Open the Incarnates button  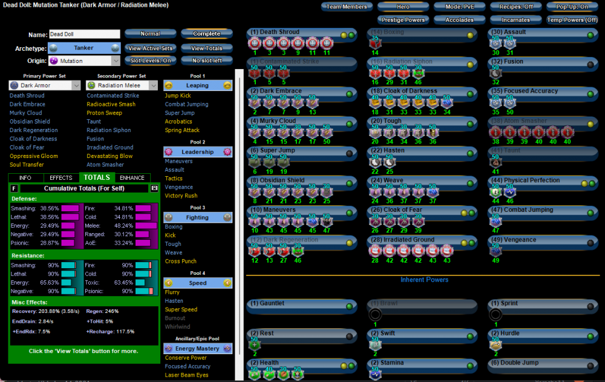(x=515, y=20)
